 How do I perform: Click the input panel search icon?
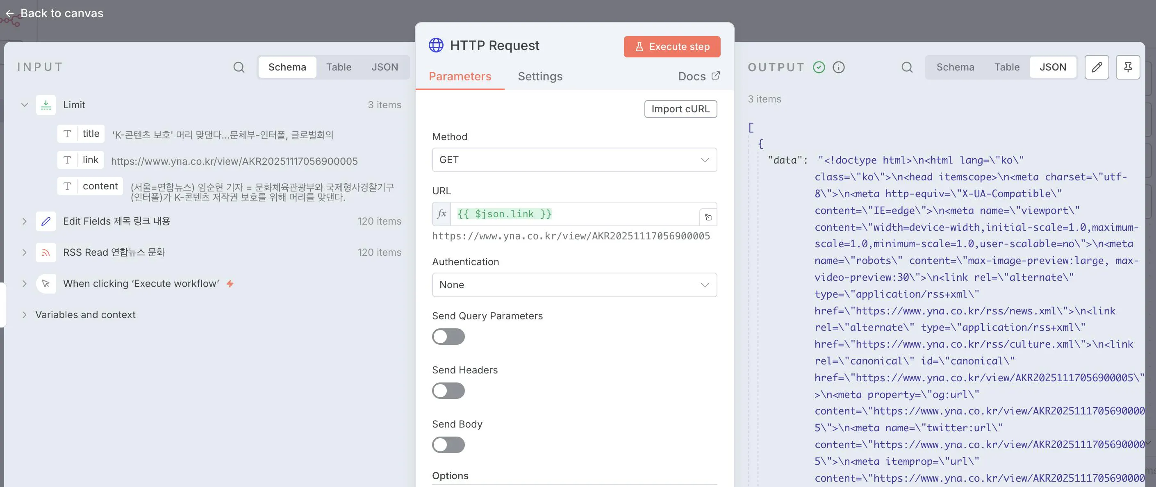tap(239, 67)
